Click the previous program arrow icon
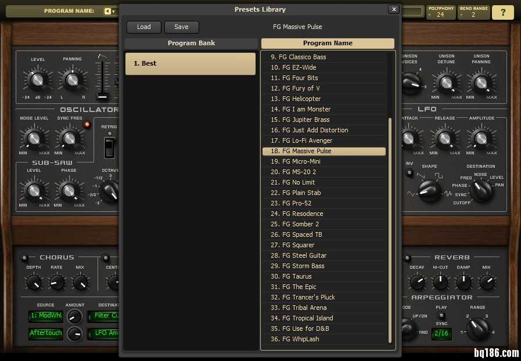Viewport: 521px width, 361px height. 109,11
